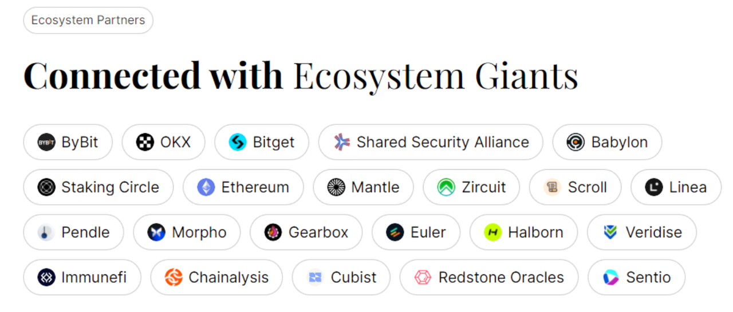
Task: Click the Halborn lime green logo icon
Action: [492, 232]
